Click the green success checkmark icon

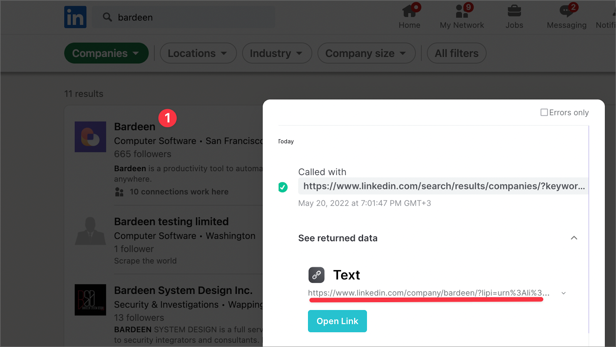click(x=283, y=187)
